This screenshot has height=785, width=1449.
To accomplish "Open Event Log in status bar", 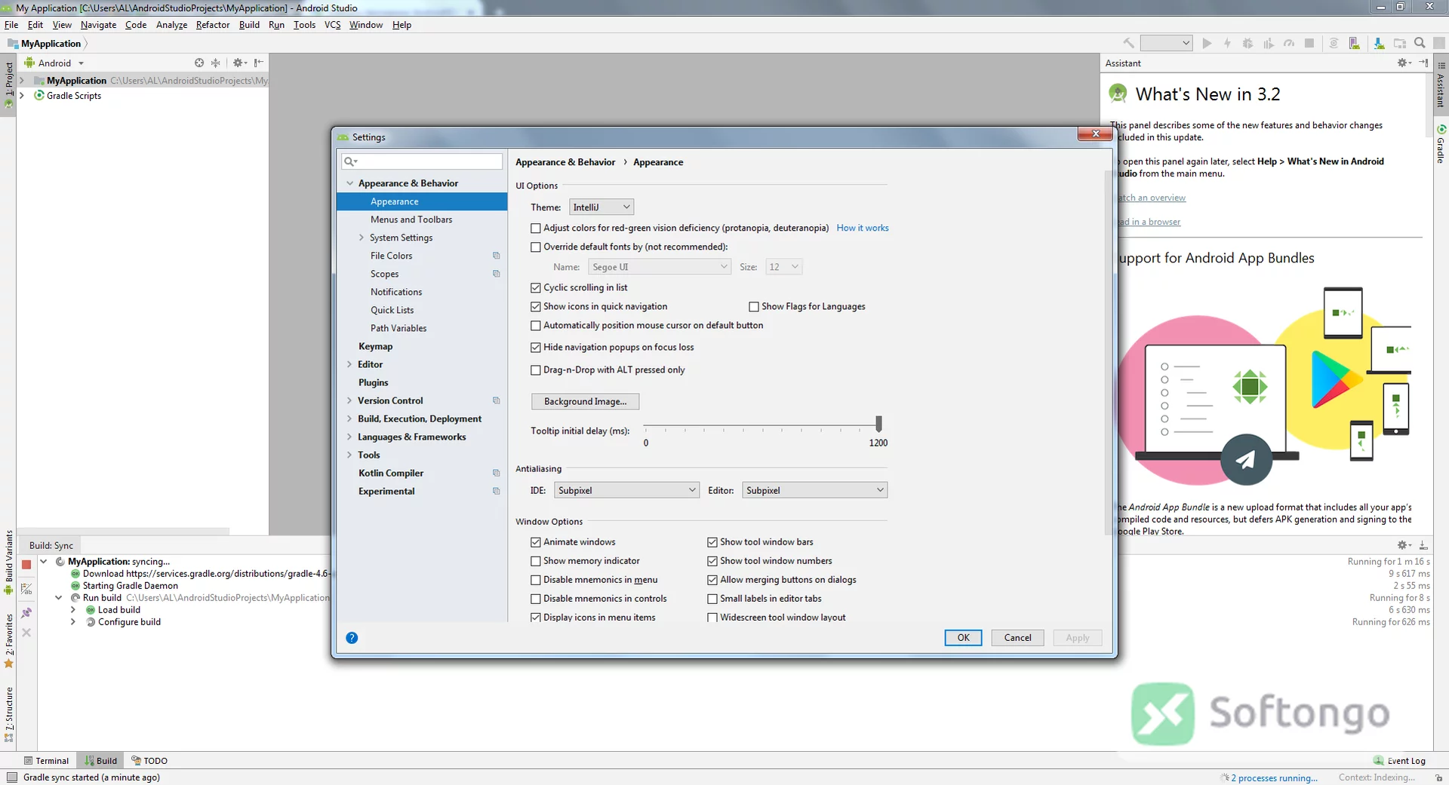I will pyautogui.click(x=1400, y=761).
